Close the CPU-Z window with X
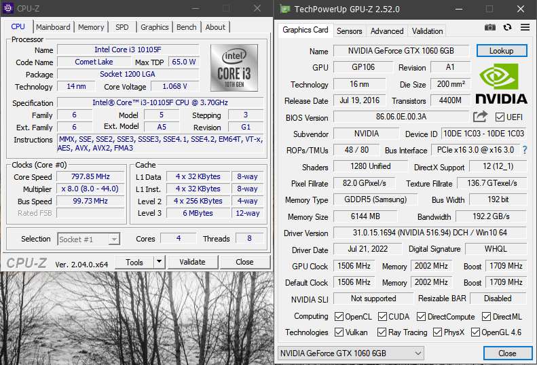The width and height of the screenshot is (537, 365). coord(257,8)
